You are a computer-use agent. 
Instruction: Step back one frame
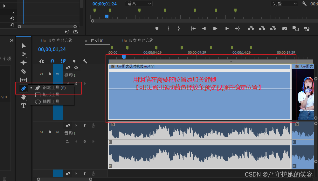[x=204, y=29]
